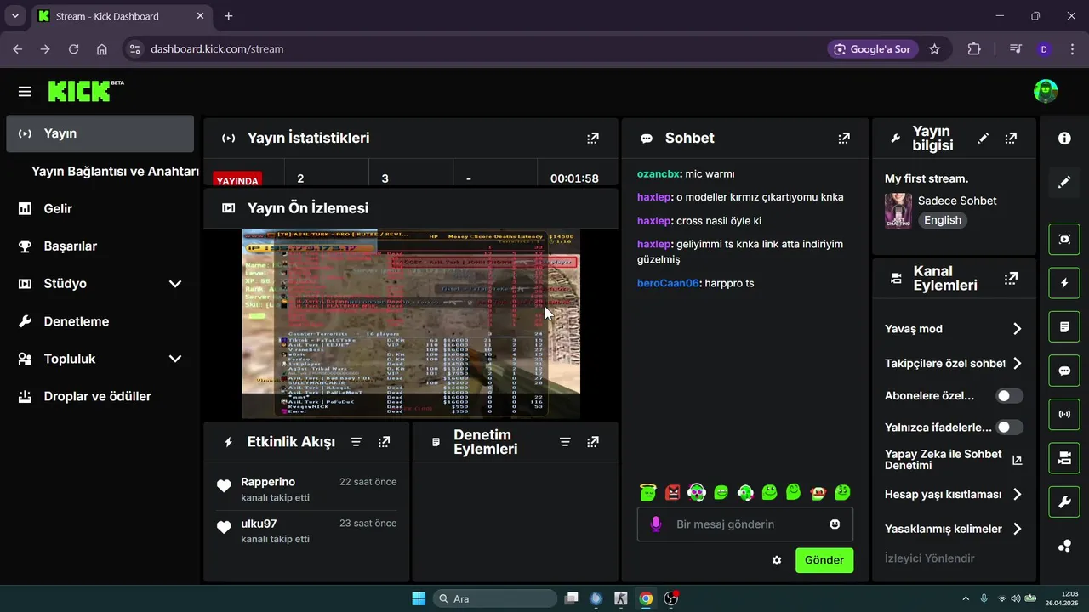Click İzleyici Yönlendir option
Screen dimensions: 1089x612
[930, 558]
